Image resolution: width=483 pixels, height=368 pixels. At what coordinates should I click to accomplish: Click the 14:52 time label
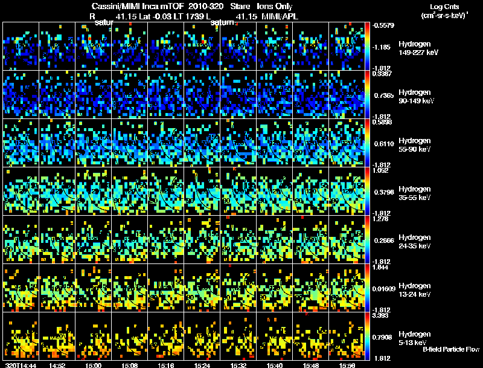click(57, 365)
